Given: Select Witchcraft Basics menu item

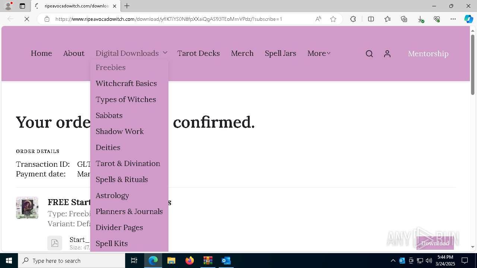Looking at the screenshot, I should click(x=126, y=83).
